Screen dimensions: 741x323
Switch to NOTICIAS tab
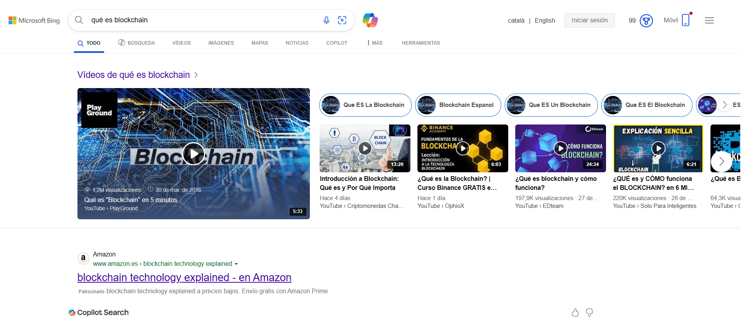point(297,43)
